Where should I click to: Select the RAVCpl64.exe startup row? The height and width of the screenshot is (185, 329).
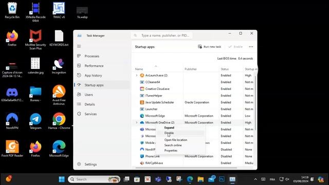click(x=193, y=163)
